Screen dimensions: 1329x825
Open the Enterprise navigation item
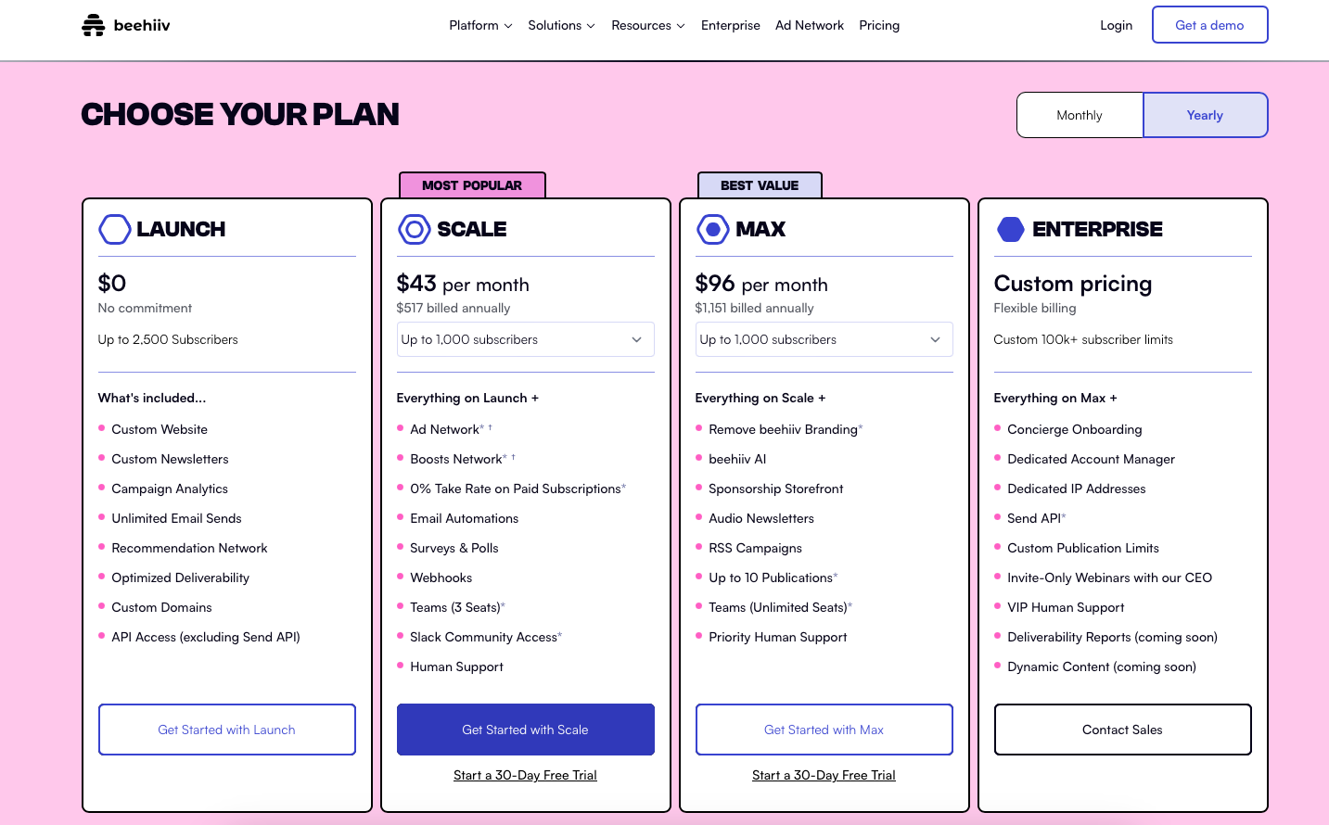point(730,25)
